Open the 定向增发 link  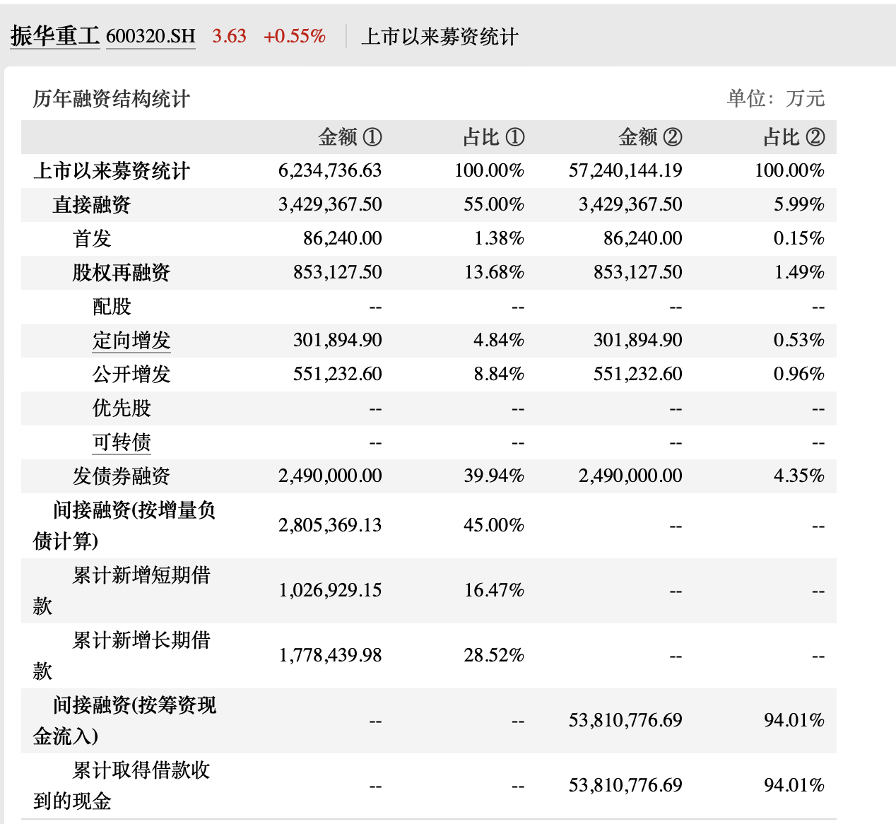tap(131, 341)
